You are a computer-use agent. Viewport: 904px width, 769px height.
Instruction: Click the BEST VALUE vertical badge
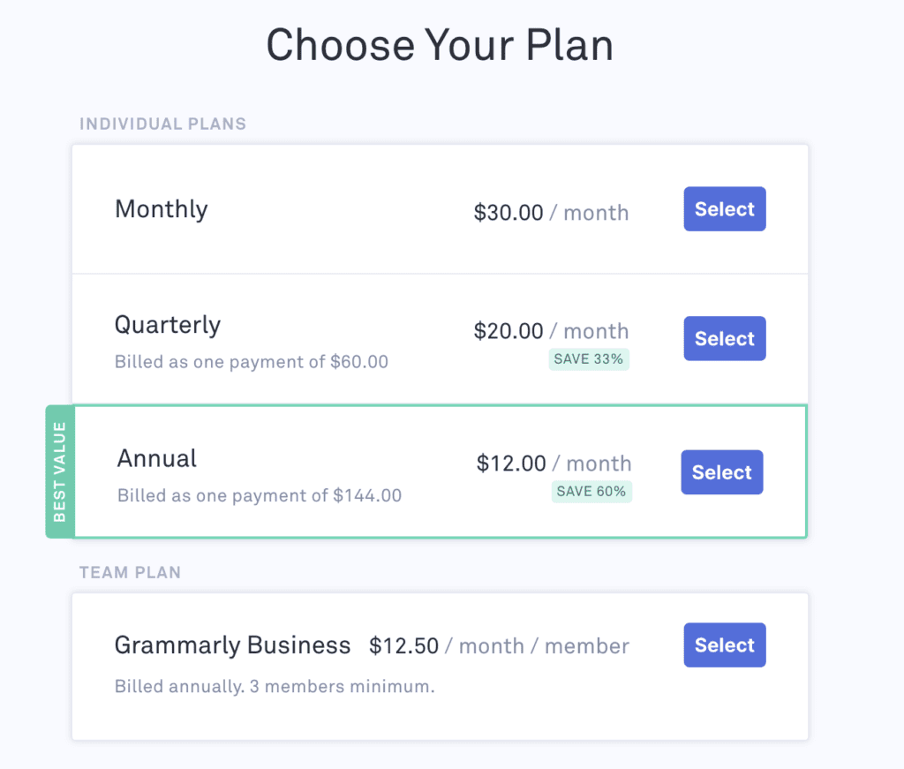tap(60, 471)
